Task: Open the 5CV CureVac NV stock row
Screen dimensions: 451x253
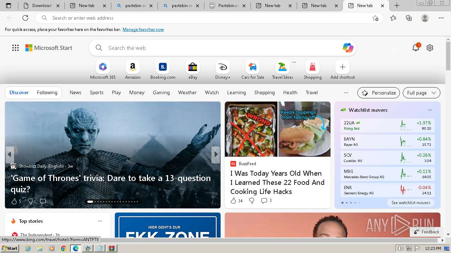Action: tap(387, 158)
